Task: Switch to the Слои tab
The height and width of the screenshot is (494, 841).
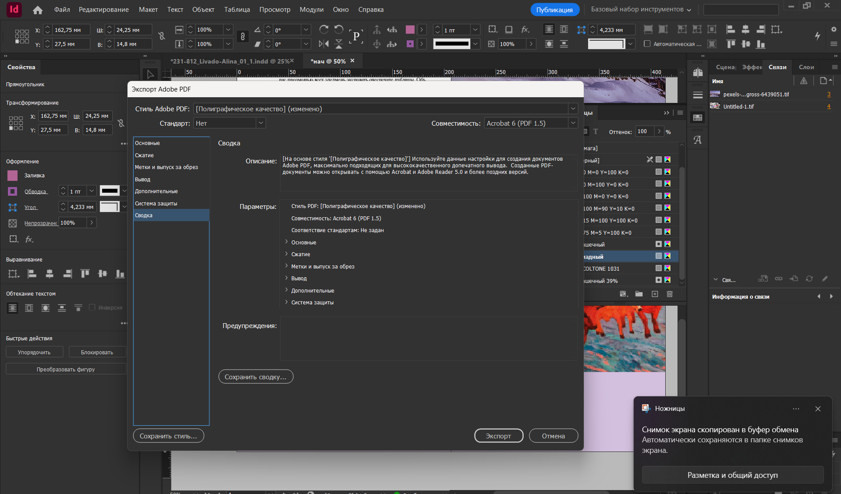Action: [806, 67]
